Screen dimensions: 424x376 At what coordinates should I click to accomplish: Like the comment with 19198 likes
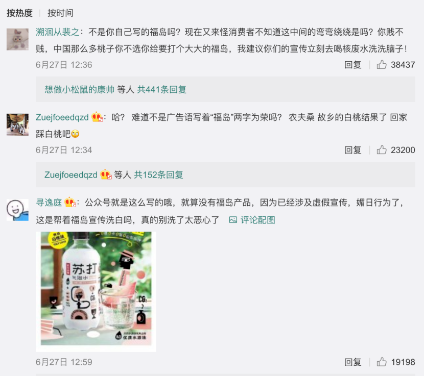[x=382, y=362]
